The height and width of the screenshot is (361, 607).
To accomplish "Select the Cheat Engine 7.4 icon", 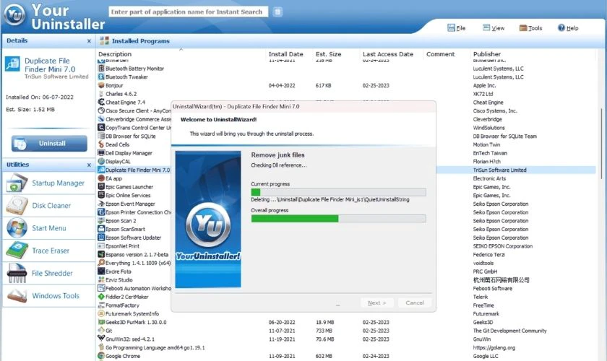I will click(101, 102).
